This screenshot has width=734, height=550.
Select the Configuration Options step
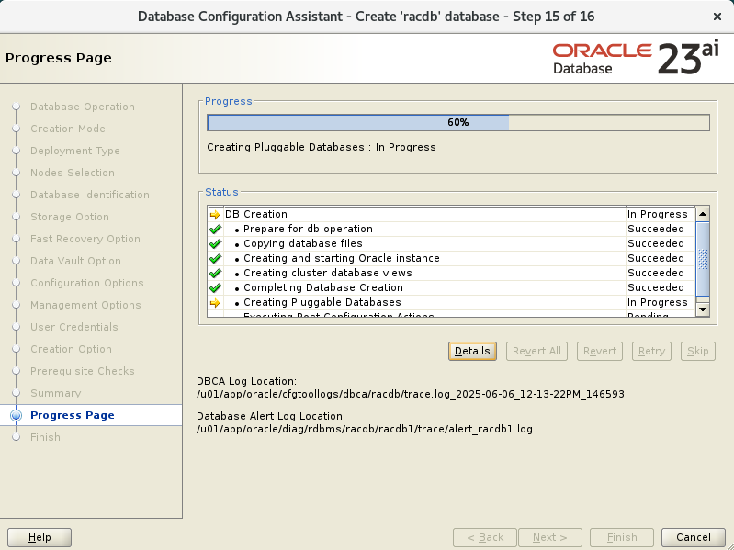coord(87,283)
